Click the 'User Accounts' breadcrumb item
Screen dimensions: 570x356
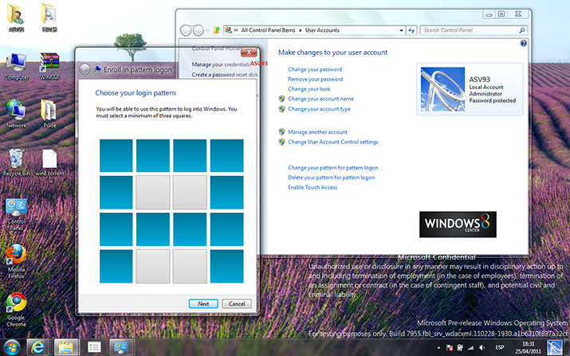pos(317,30)
